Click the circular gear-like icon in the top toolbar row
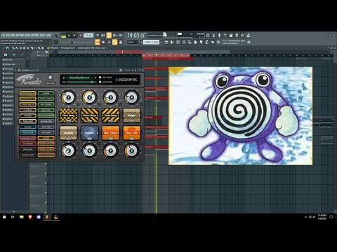The image size is (337, 252). tap(208, 35)
